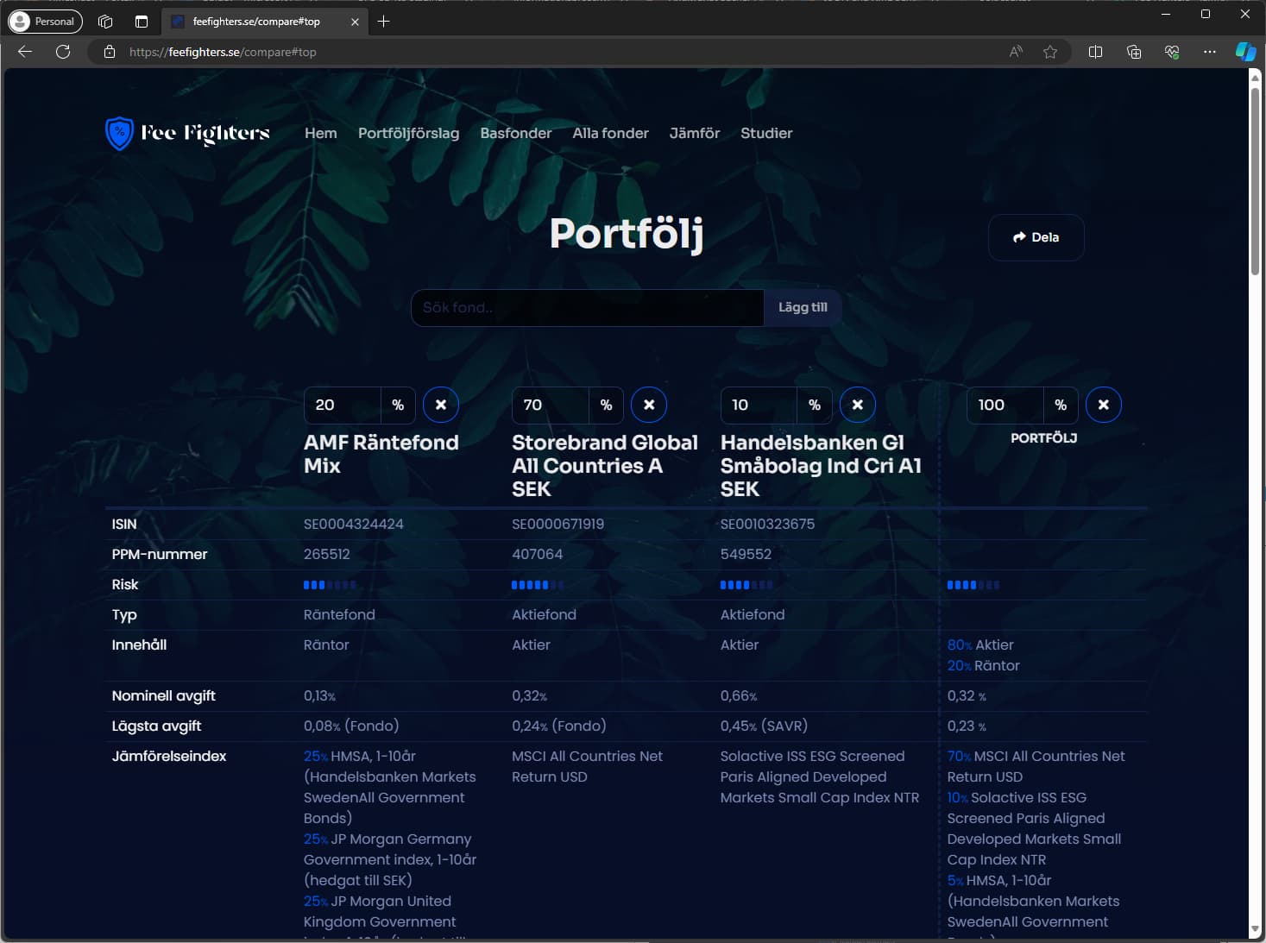Click the X icon beside Portfölj total
Viewport: 1266px width, 943px height.
click(1103, 405)
